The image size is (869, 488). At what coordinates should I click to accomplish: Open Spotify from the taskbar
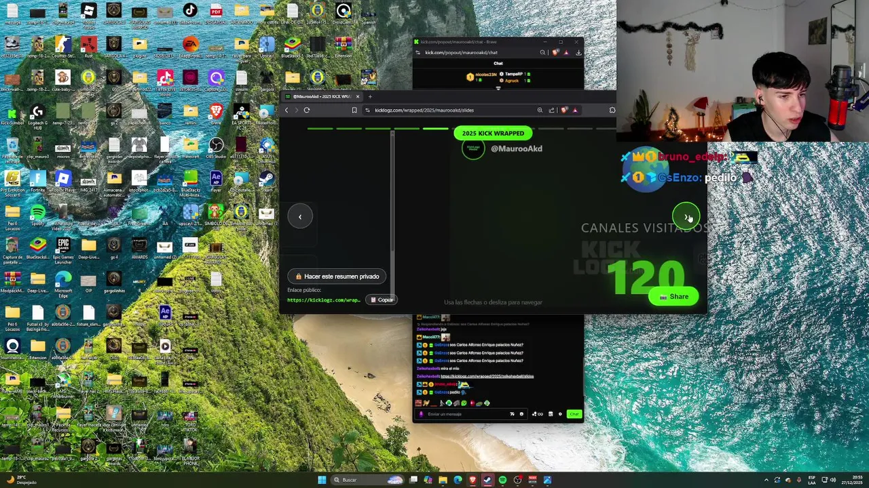click(502, 480)
